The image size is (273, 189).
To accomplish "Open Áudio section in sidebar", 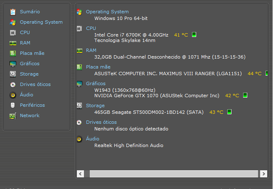I will [x=27, y=95].
